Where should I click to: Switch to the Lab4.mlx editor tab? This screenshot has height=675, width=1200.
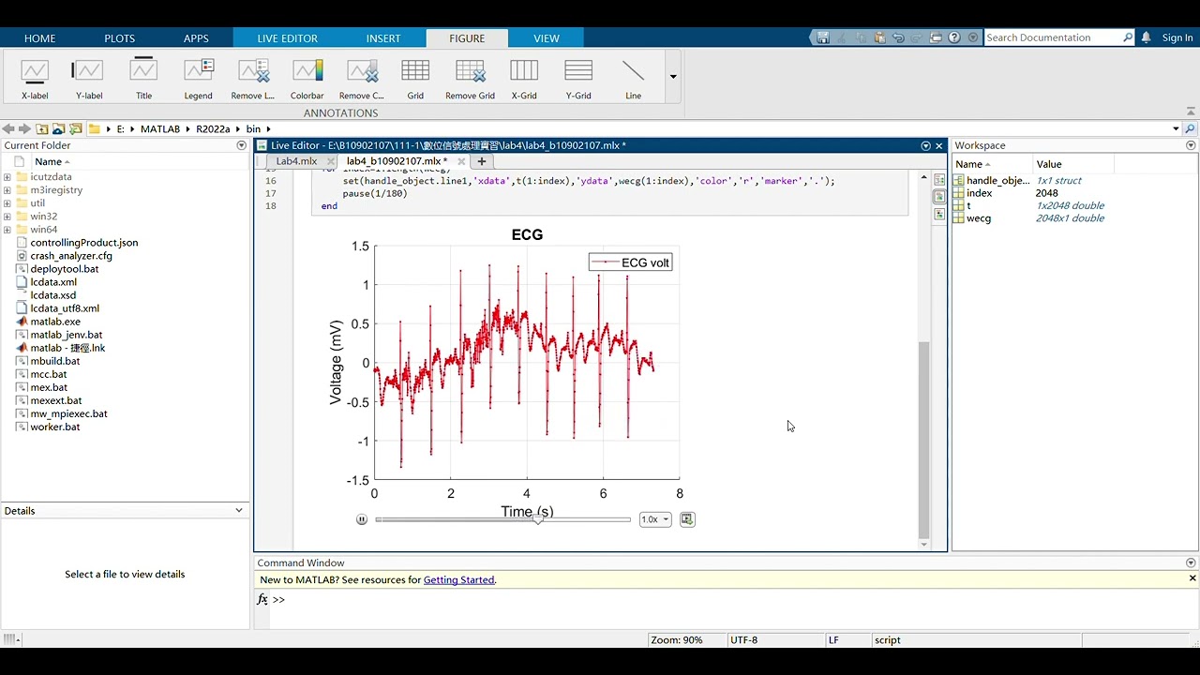pyautogui.click(x=296, y=160)
